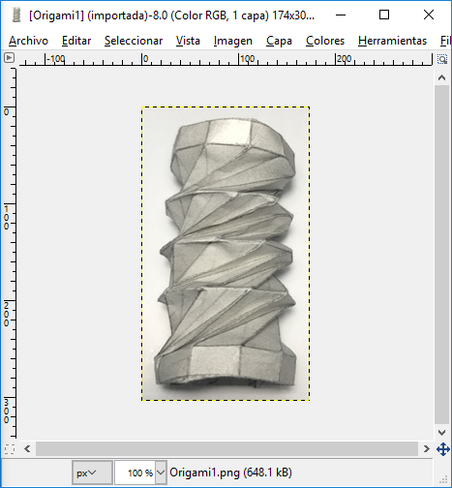The height and width of the screenshot is (488, 452).
Task: Open the Editar menu
Action: tap(76, 41)
